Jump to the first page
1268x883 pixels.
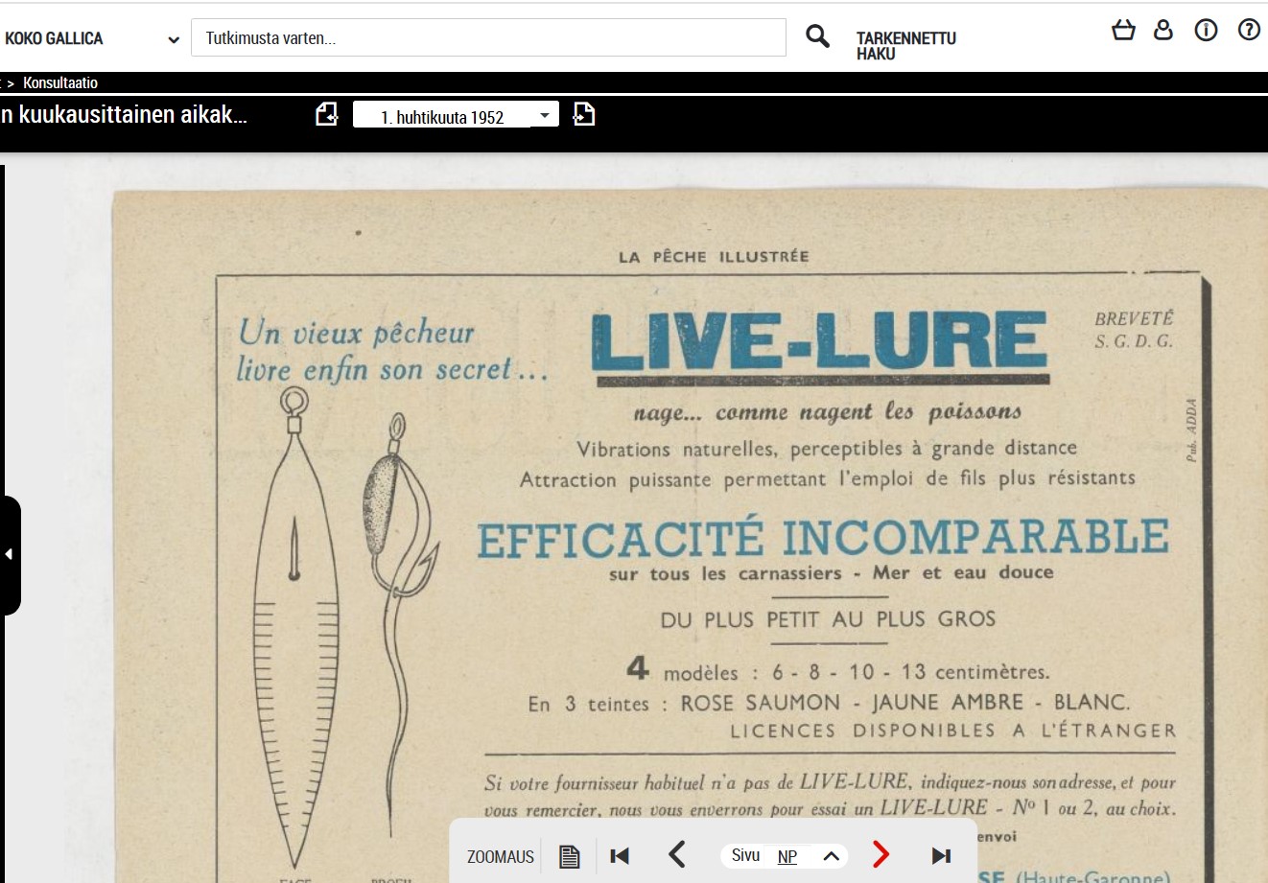tap(620, 856)
